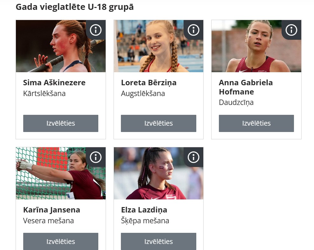Click the name Loreta Bērziņa
Image resolution: width=314 pixels, height=250 pixels.
tap(149, 83)
